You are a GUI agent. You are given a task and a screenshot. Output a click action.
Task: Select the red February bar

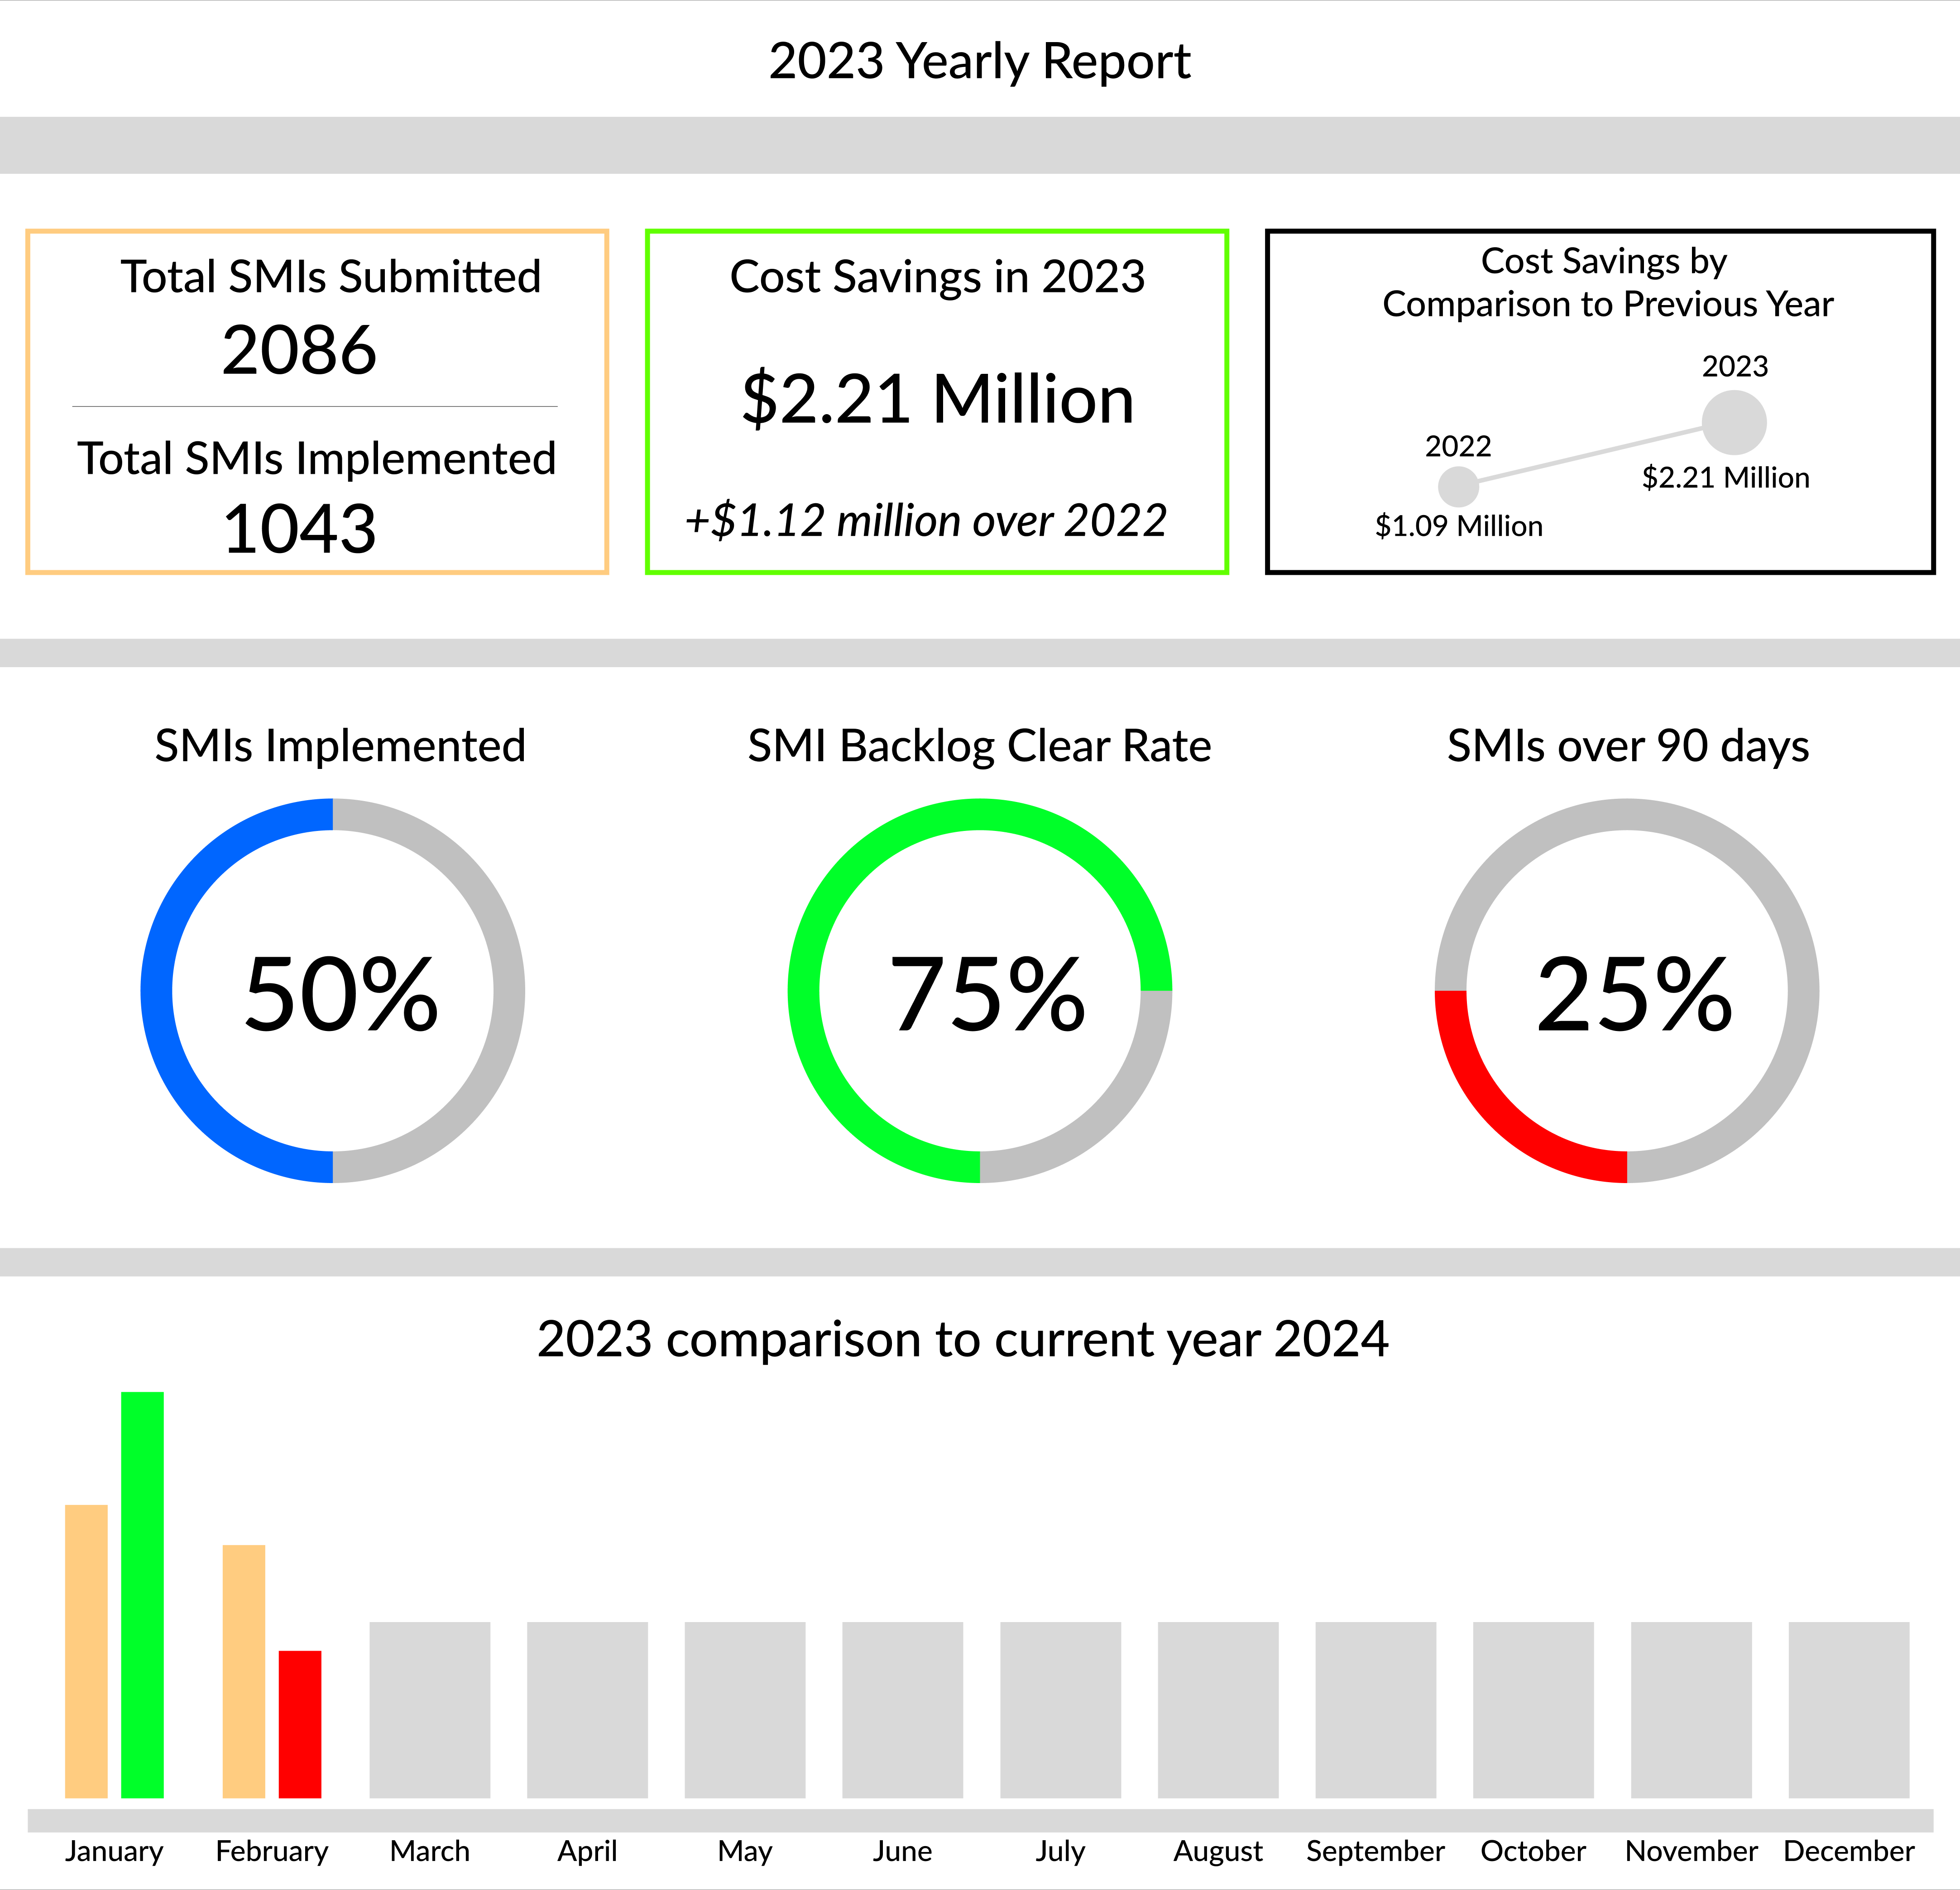[300, 1724]
